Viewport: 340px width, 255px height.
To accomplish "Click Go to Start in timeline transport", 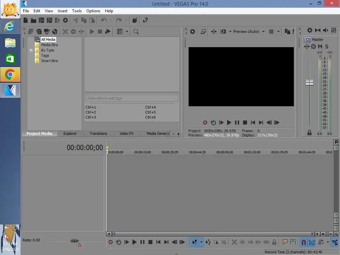I will pyautogui.click(x=158, y=242).
